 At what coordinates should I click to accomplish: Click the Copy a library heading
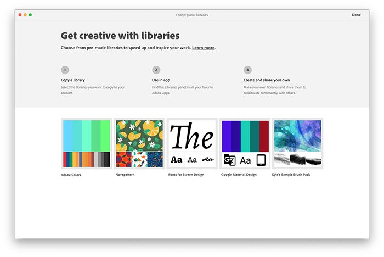[73, 80]
